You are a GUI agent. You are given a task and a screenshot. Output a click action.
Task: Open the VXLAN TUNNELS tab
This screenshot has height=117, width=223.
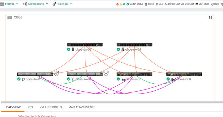tap(51, 107)
